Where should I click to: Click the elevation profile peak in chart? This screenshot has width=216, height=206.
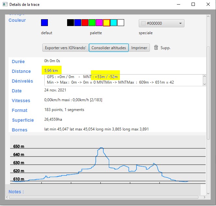(x=102, y=148)
